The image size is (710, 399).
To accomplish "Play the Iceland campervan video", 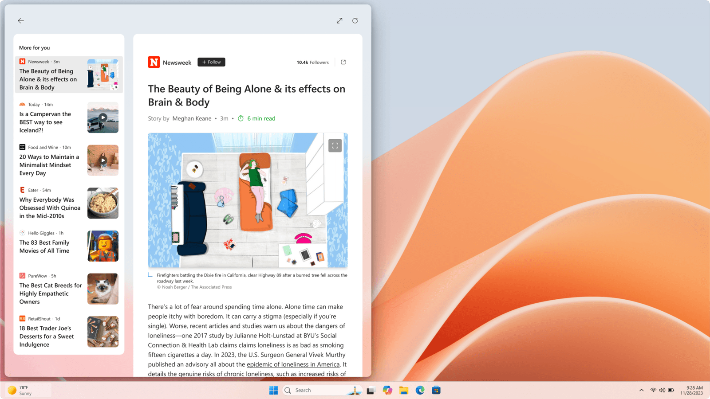I will 103,117.
